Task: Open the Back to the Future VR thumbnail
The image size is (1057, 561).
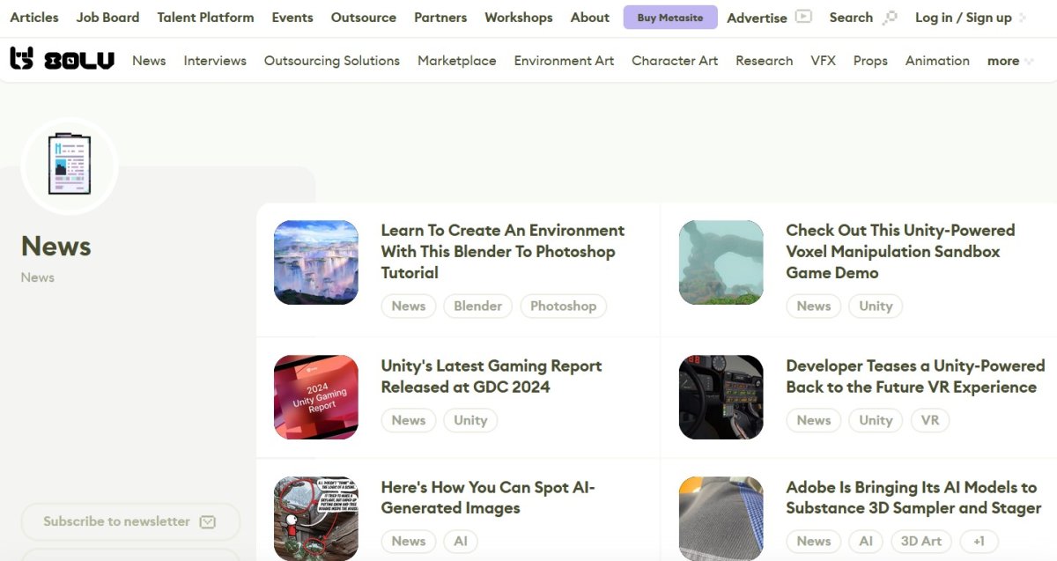Action: pyautogui.click(x=721, y=397)
